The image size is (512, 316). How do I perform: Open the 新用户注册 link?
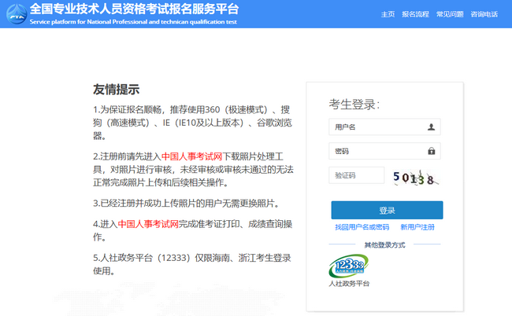(417, 227)
